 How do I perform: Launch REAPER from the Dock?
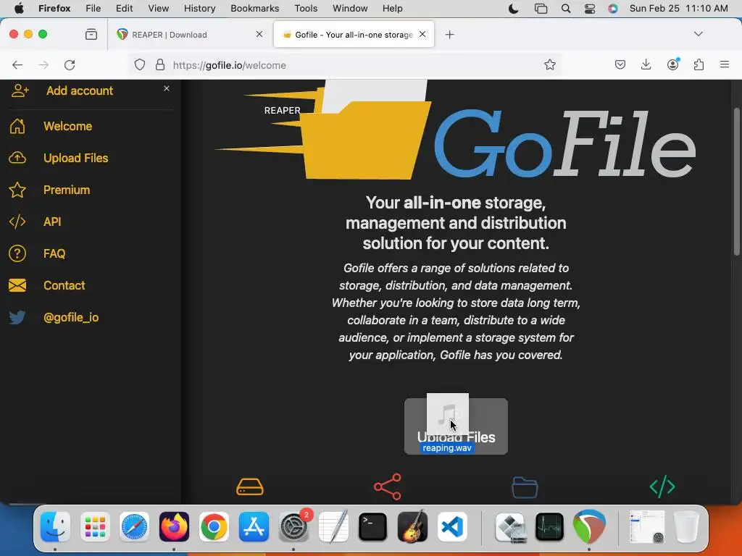589,527
